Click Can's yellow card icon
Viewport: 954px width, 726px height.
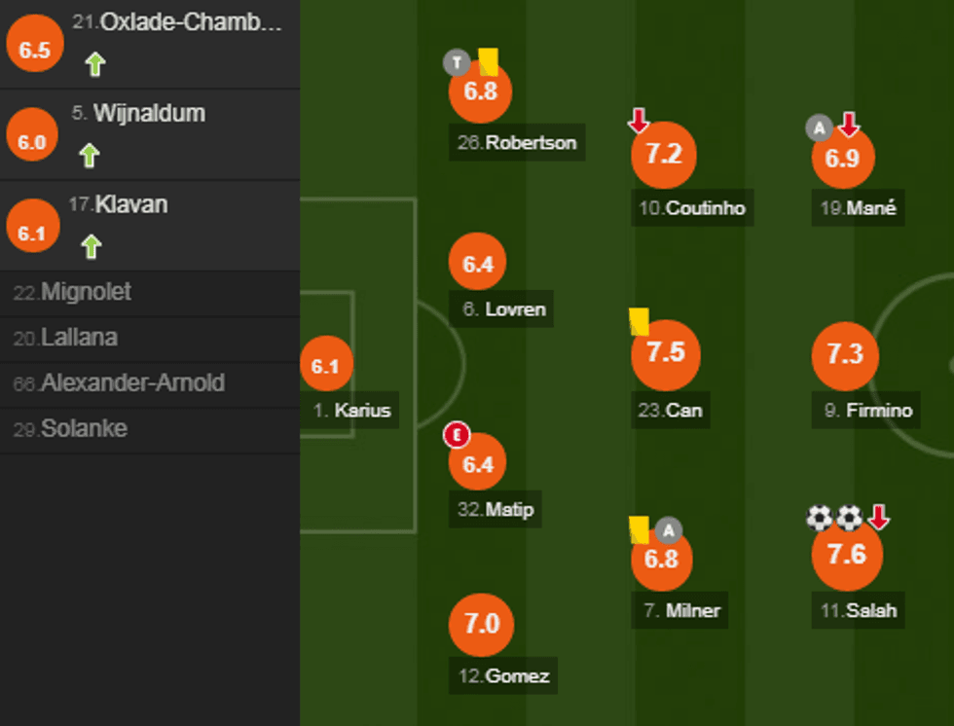(x=639, y=321)
